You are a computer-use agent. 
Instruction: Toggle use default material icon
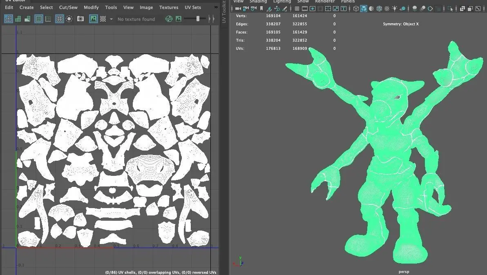coord(371,9)
